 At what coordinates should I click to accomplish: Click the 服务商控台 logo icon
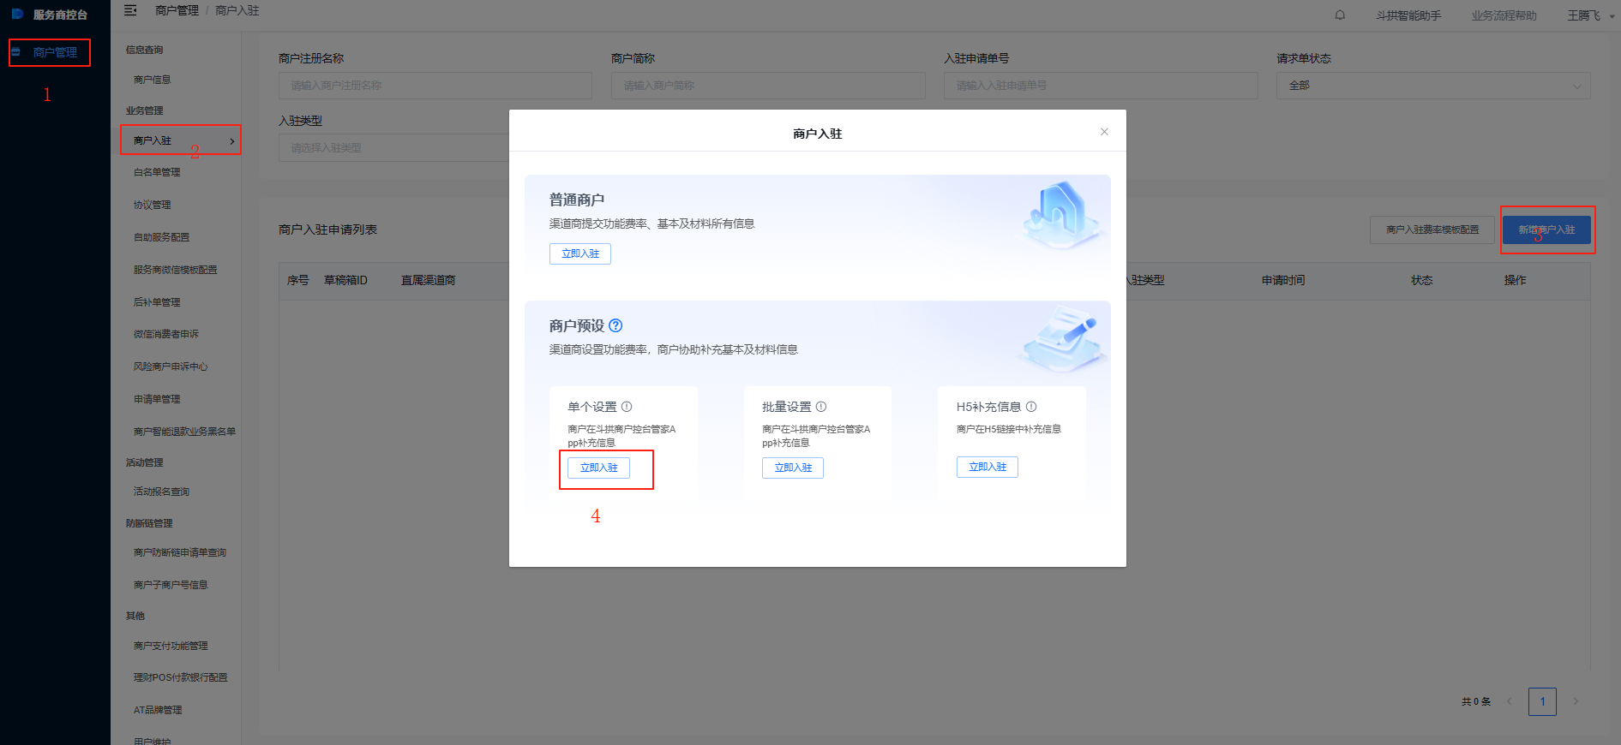[x=17, y=15]
